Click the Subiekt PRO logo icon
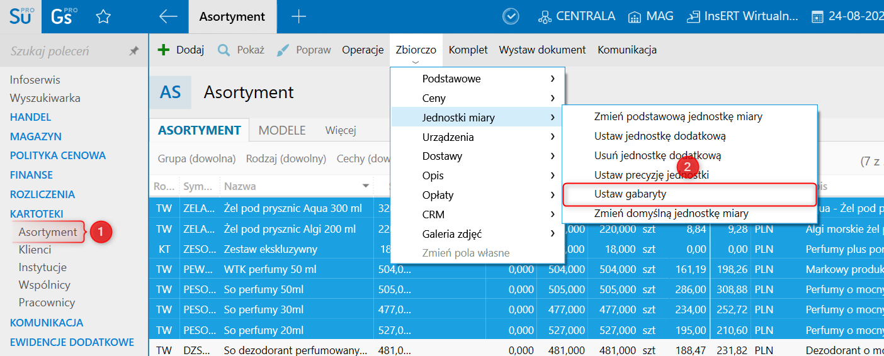 [x=21, y=16]
